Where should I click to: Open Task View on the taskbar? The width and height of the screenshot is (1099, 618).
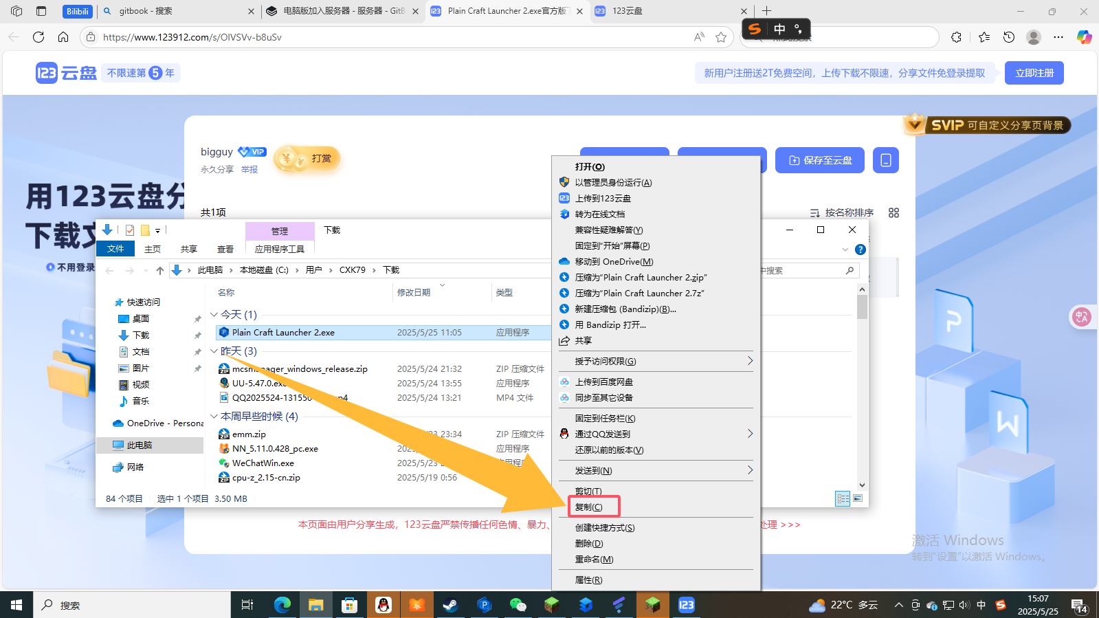247,605
